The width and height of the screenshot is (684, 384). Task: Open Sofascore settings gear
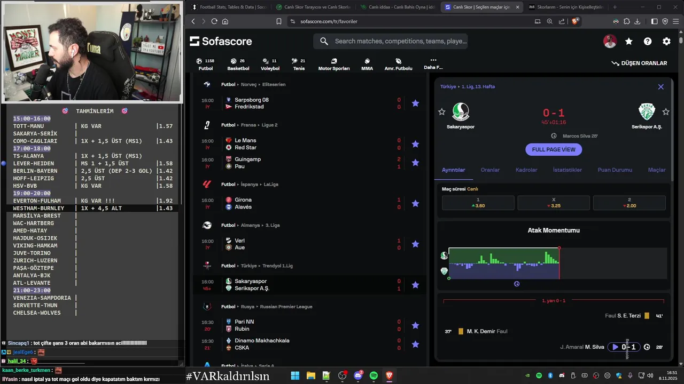tap(666, 41)
